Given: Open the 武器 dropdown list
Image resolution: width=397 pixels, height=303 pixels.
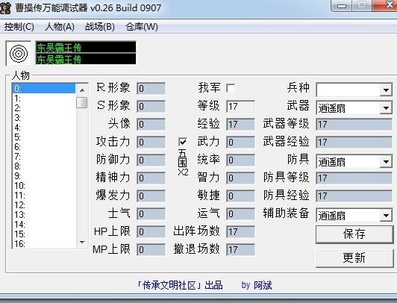Looking at the screenshot, I should [386, 108].
